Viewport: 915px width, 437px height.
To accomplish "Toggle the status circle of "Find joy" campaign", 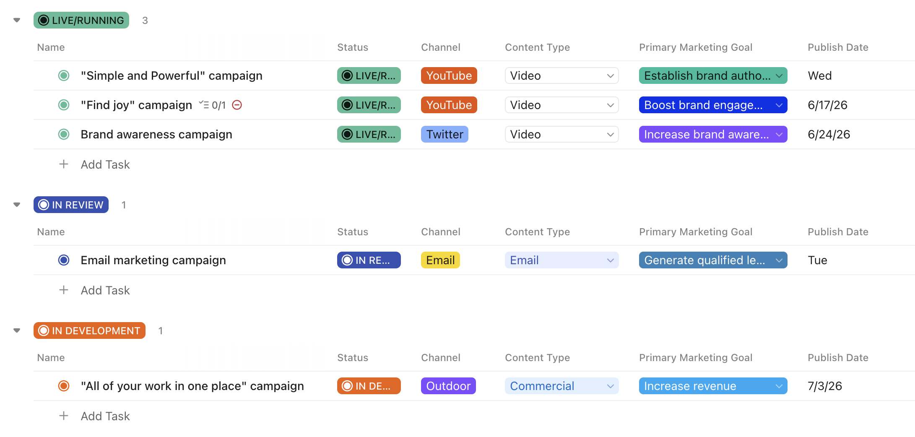I will click(x=64, y=105).
